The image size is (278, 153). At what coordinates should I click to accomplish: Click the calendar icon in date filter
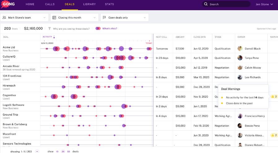click(x=54, y=18)
